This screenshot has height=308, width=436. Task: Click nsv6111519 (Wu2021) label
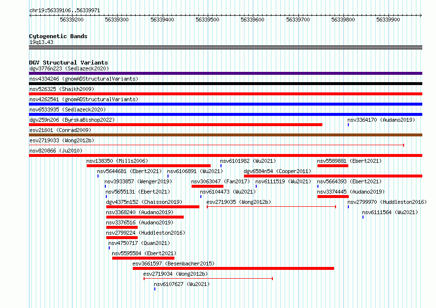click(283, 181)
